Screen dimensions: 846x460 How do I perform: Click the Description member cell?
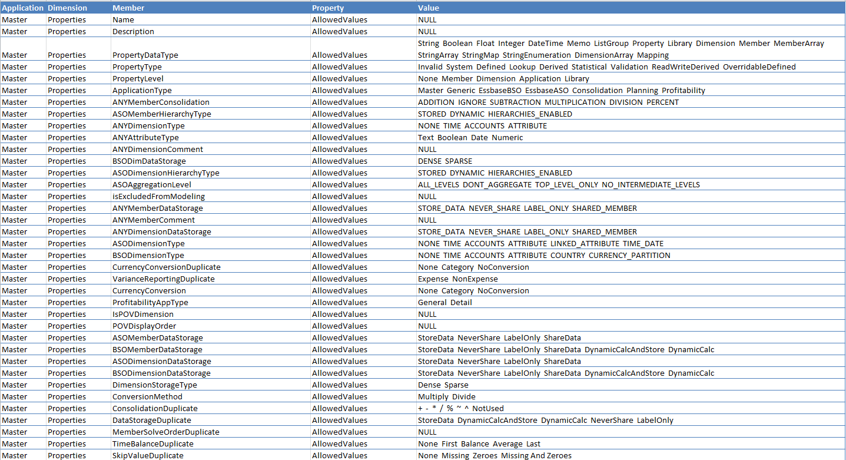pos(210,32)
